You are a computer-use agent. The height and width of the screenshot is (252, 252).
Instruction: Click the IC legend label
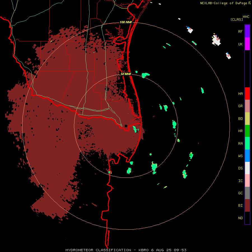(x=241, y=181)
